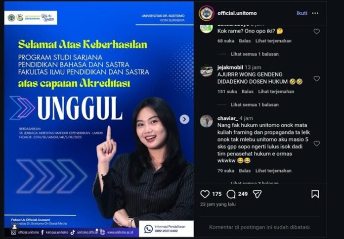The width and height of the screenshot is (344, 239).
Task: Translate the chaviar_ comment with Lihat terjemahan
Action: [x=273, y=171]
